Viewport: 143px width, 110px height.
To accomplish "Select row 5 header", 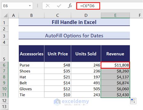I will tap(4, 54).
